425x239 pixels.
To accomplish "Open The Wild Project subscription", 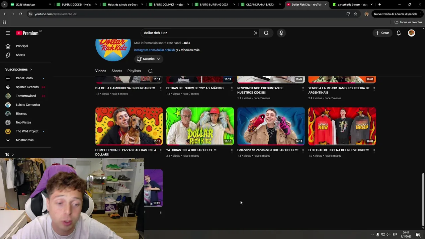I will tap(27, 131).
